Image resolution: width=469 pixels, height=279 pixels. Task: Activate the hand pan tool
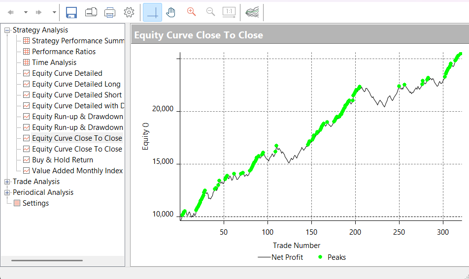click(171, 12)
